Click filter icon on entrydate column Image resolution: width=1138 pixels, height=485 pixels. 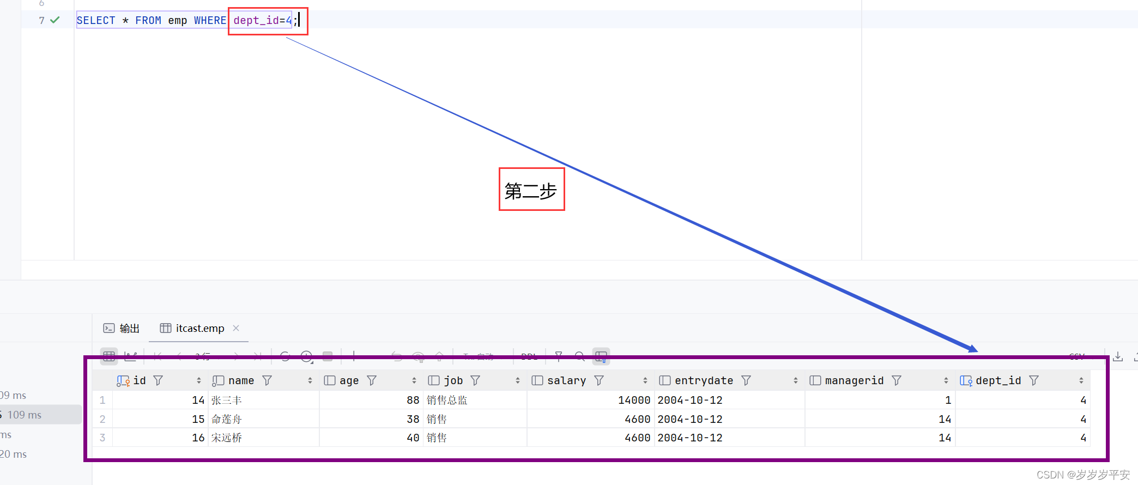[x=746, y=380]
